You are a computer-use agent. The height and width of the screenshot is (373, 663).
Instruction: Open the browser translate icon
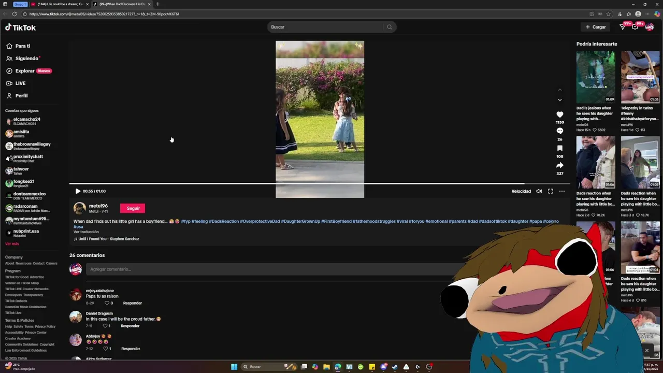coord(600,14)
